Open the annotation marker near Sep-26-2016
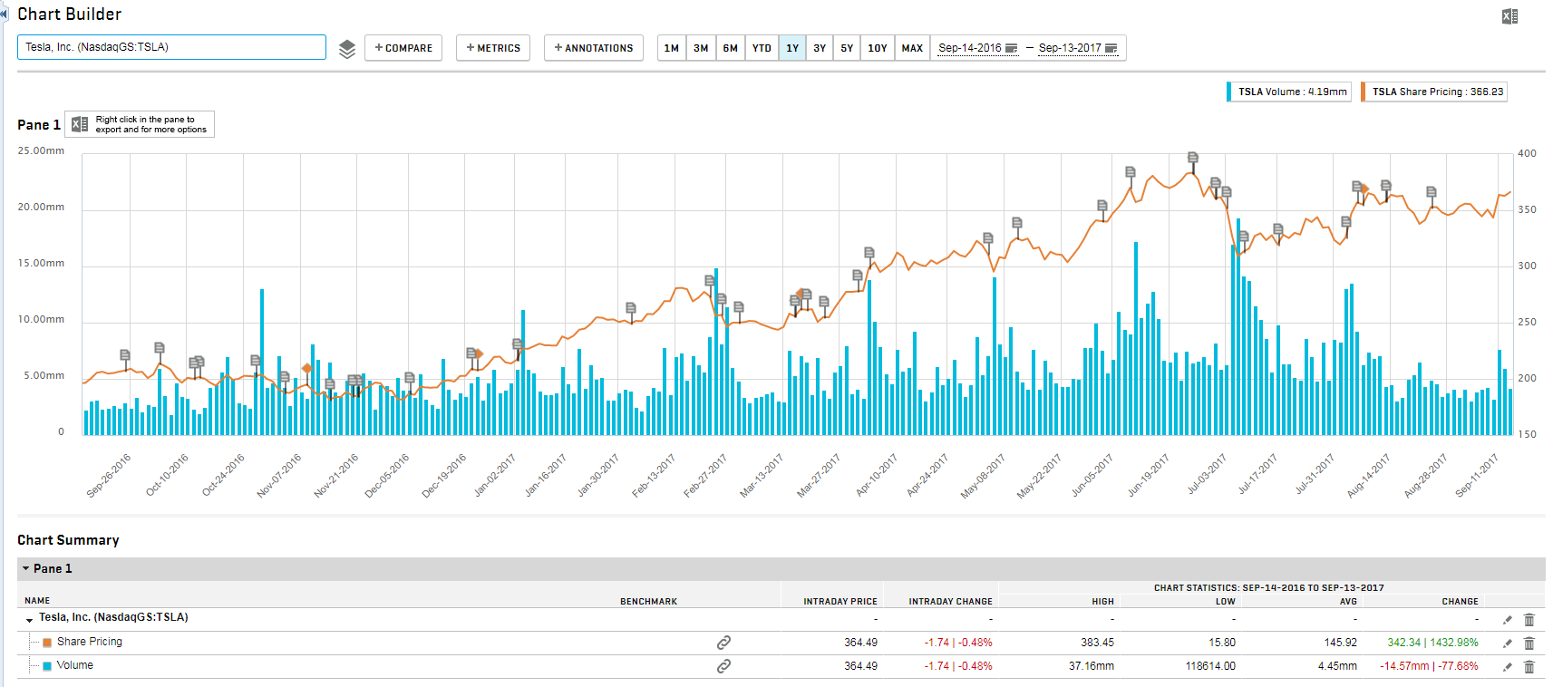This screenshot has width=1553, height=687. (x=125, y=355)
